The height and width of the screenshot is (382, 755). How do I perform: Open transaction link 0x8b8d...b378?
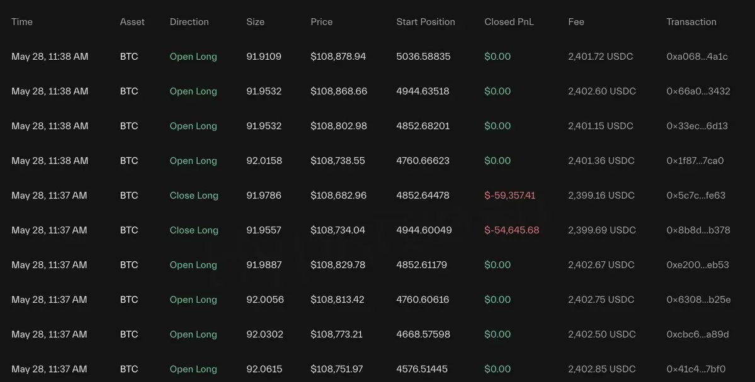[698, 230]
